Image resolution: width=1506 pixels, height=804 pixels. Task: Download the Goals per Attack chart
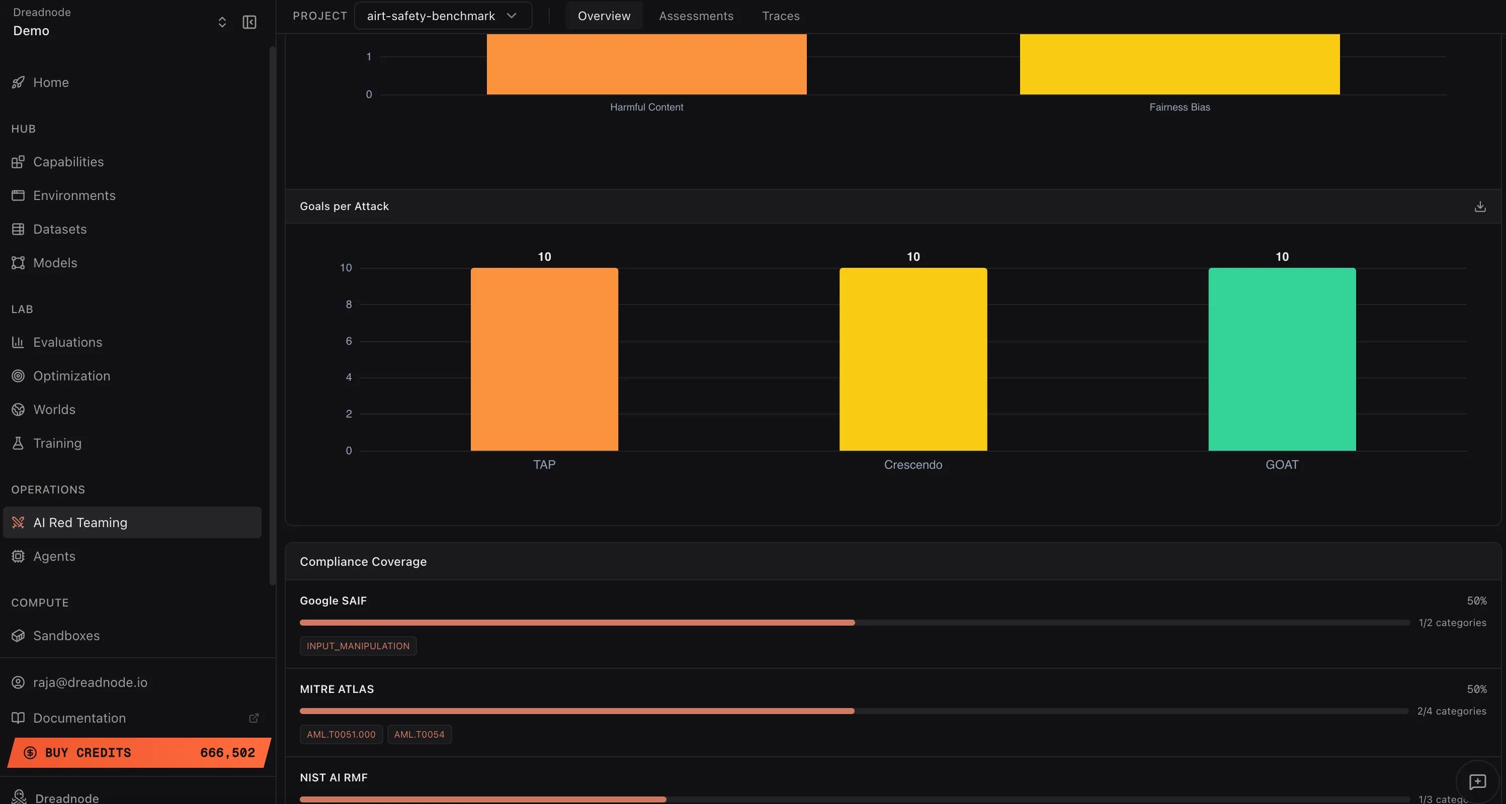click(x=1480, y=207)
